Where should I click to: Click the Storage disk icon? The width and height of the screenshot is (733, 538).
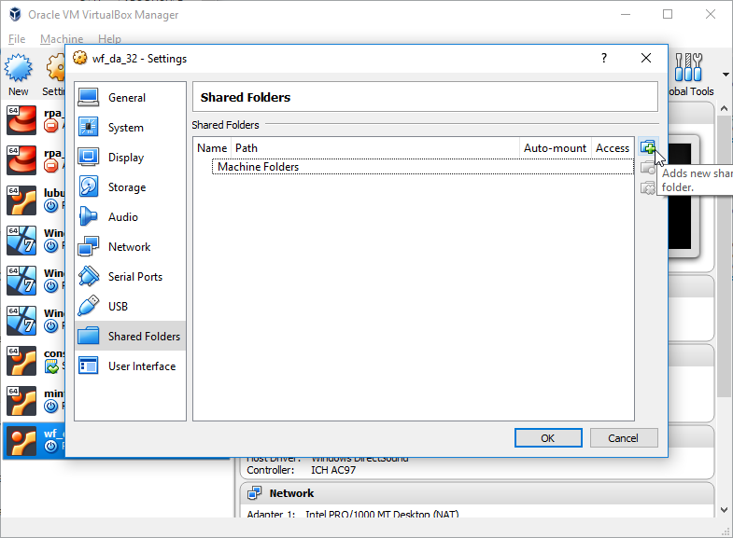[x=89, y=186]
